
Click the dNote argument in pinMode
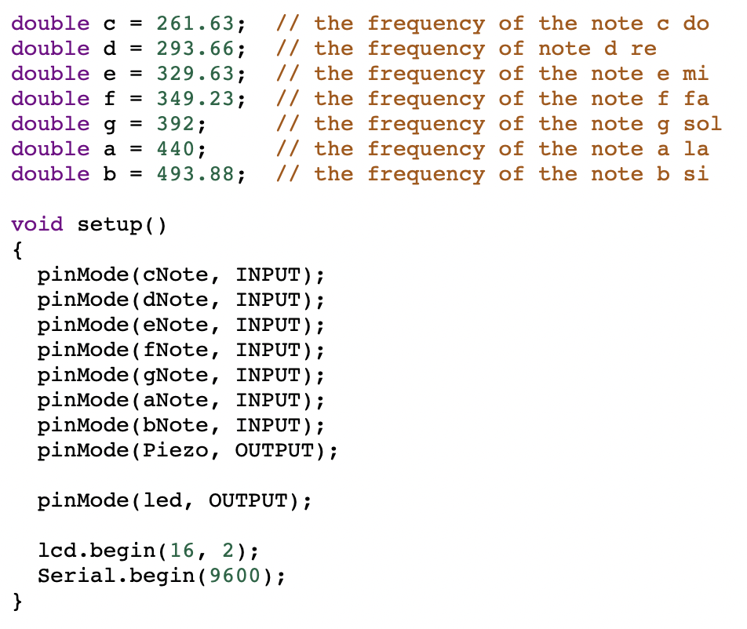tap(176, 300)
